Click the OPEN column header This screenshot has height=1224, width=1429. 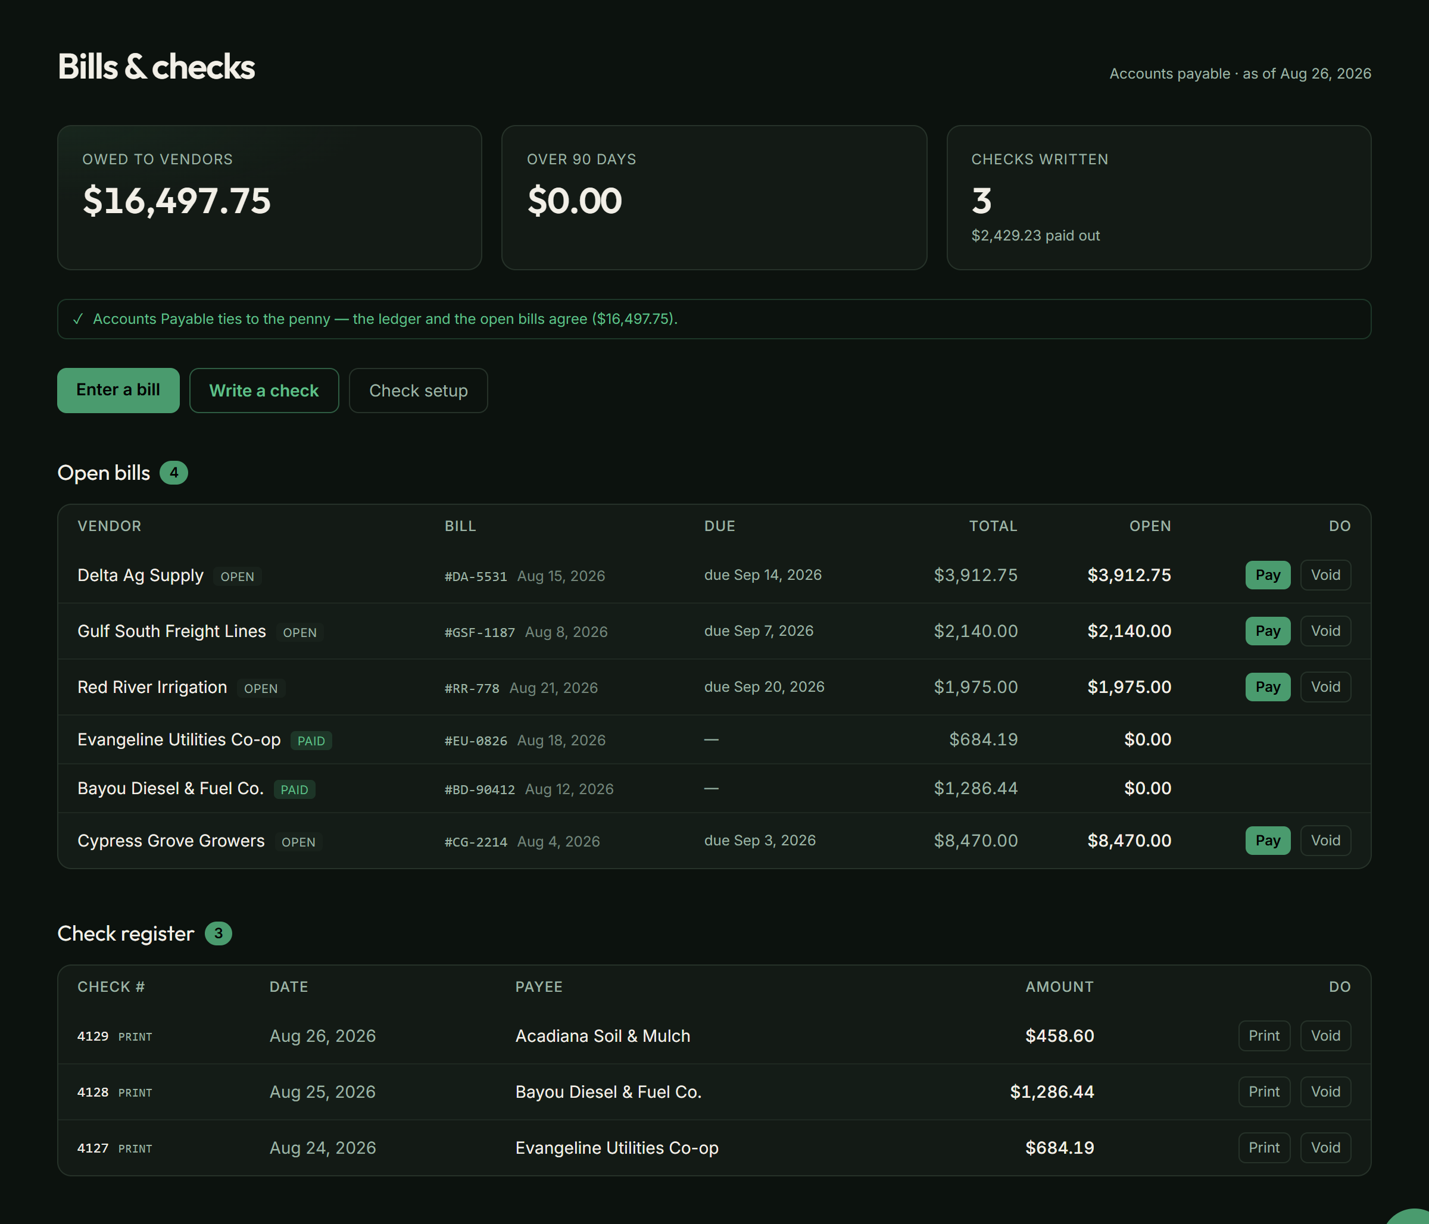1150,526
